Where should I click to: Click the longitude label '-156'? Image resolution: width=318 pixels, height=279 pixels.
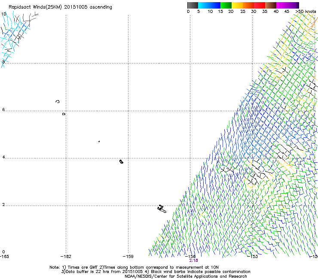pyautogui.click(x=190, y=257)
